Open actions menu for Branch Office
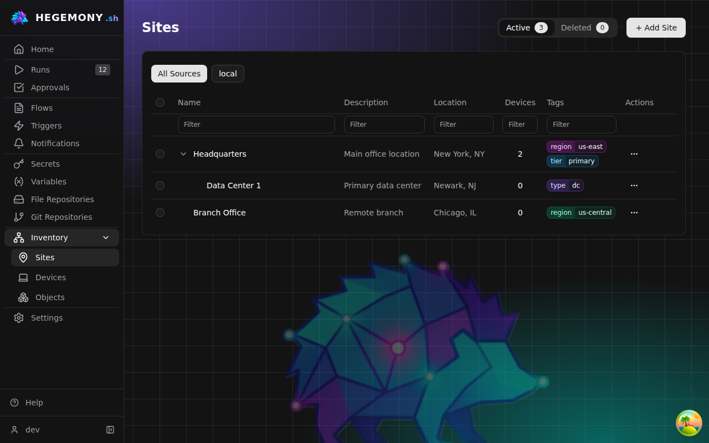Viewport: 709px width, 443px height. pyautogui.click(x=634, y=213)
